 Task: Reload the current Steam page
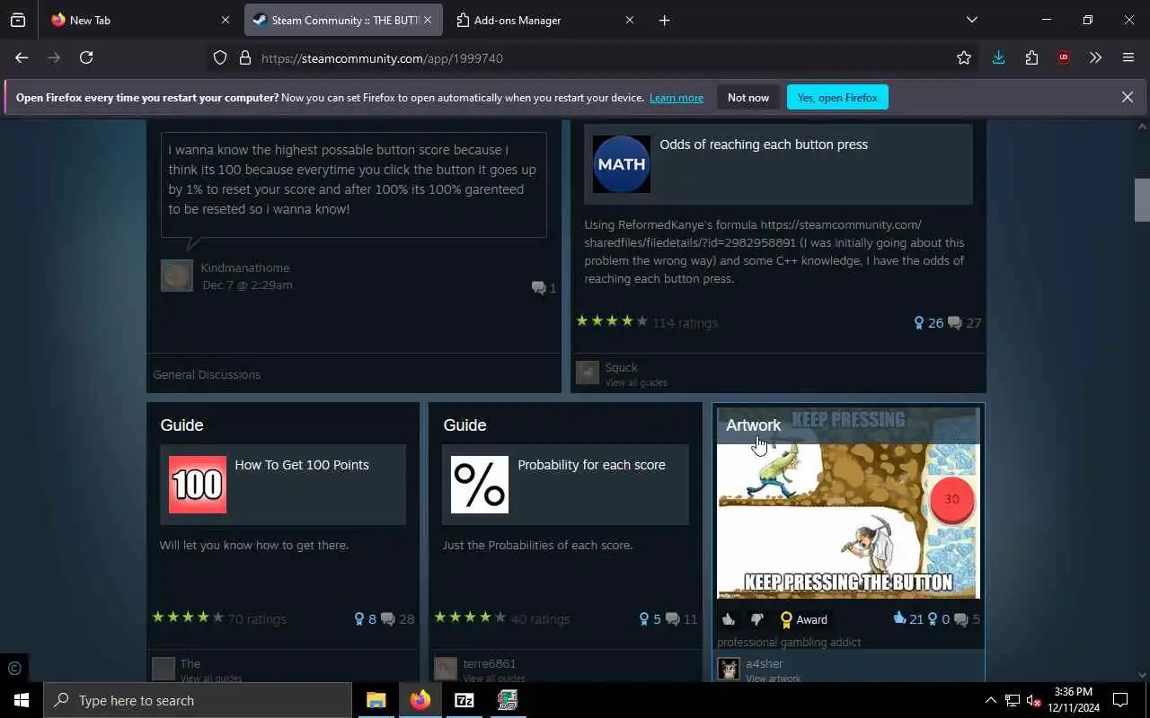86,57
